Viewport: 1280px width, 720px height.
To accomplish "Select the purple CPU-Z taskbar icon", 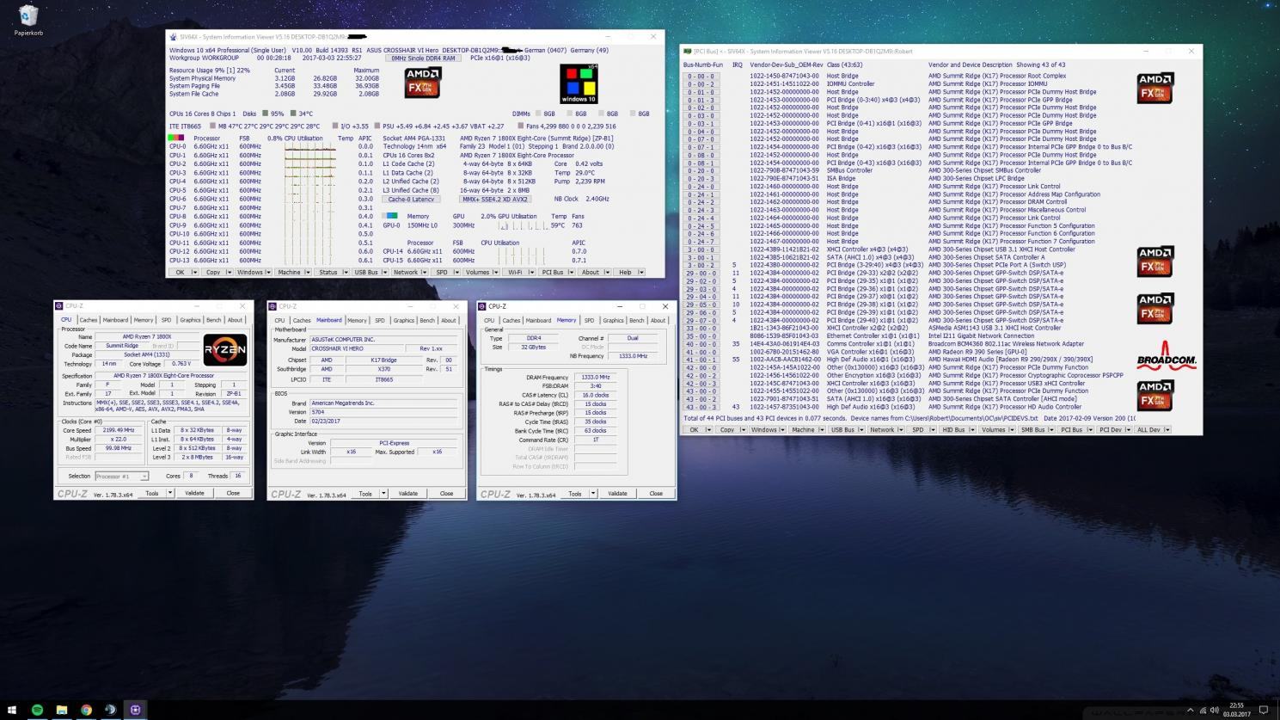I will tap(135, 711).
